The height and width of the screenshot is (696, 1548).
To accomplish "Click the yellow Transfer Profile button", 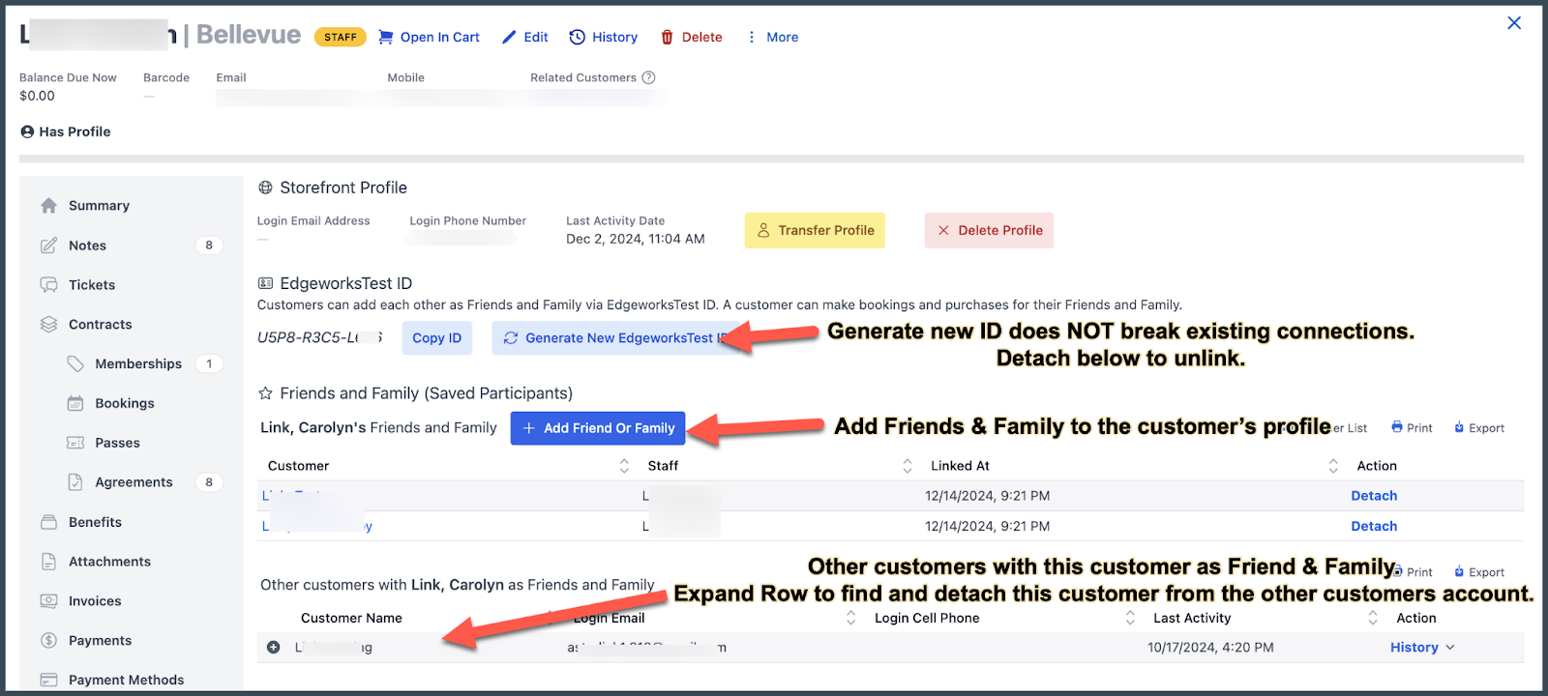I will (815, 231).
